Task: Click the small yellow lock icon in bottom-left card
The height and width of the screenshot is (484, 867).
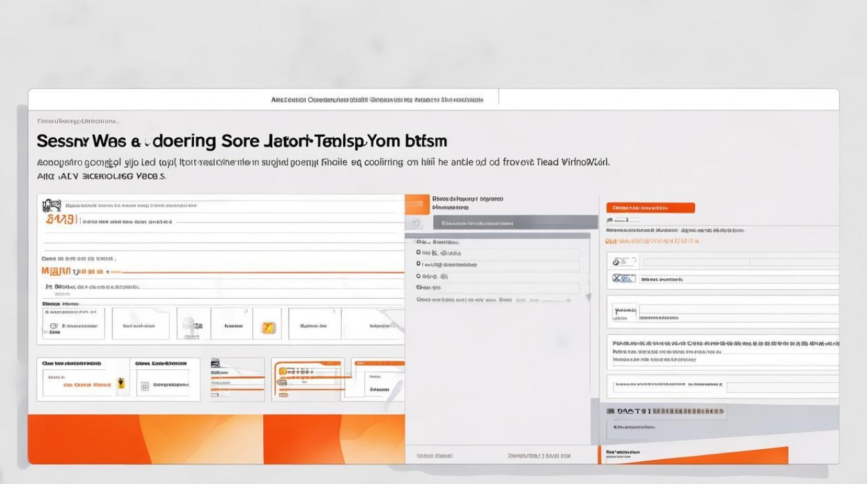Action: (x=121, y=384)
